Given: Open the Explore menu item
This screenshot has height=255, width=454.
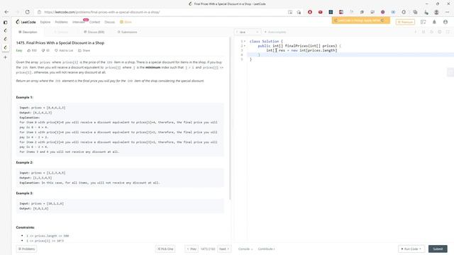Looking at the screenshot, I should 45,22.
